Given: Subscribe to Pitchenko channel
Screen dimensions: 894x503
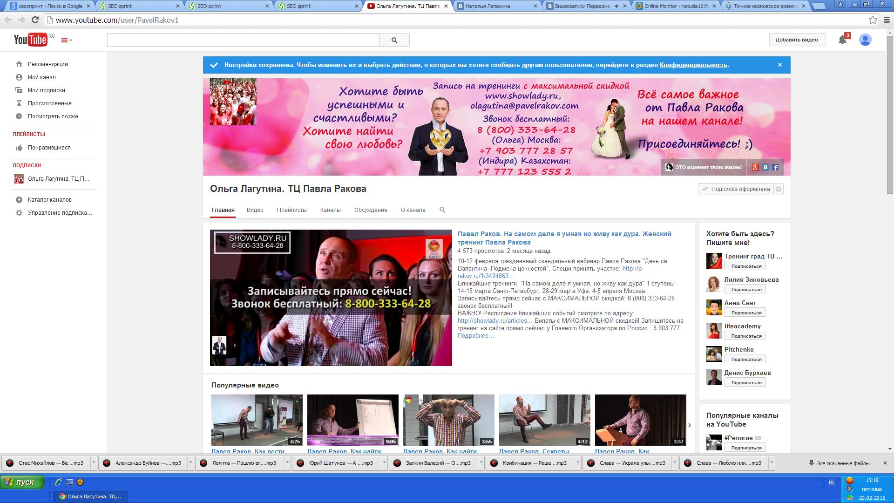Looking at the screenshot, I should (746, 360).
